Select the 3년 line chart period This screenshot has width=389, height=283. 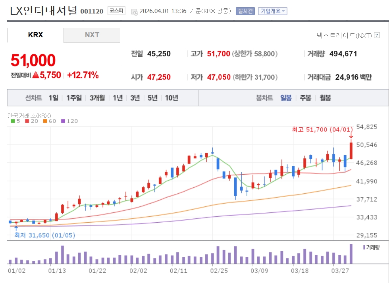[x=135, y=98]
